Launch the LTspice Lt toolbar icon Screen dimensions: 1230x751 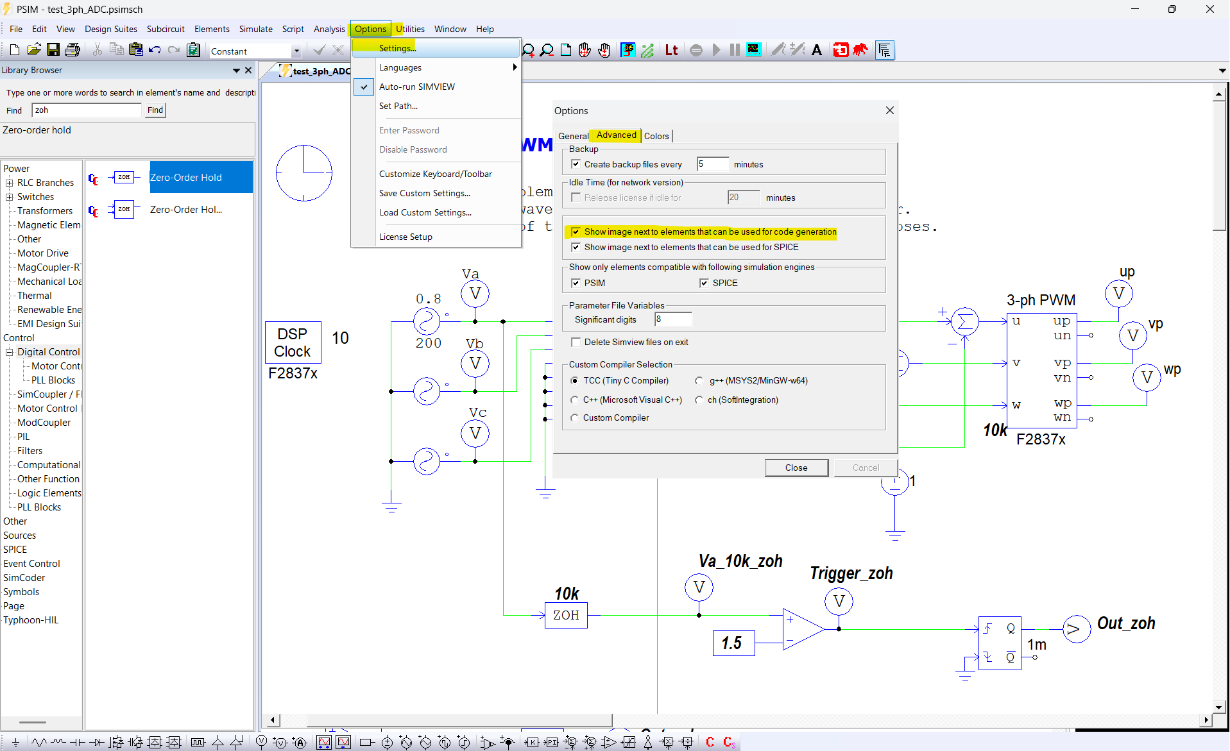click(672, 50)
